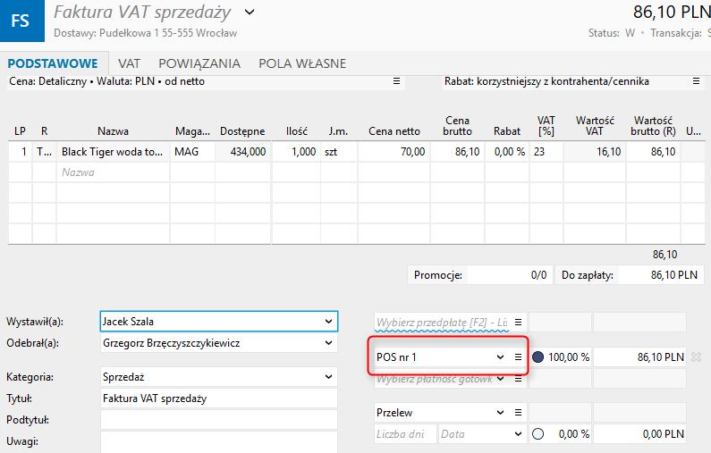The image size is (711, 453).
Task: Click the Liczba dni field
Action: coord(405,434)
